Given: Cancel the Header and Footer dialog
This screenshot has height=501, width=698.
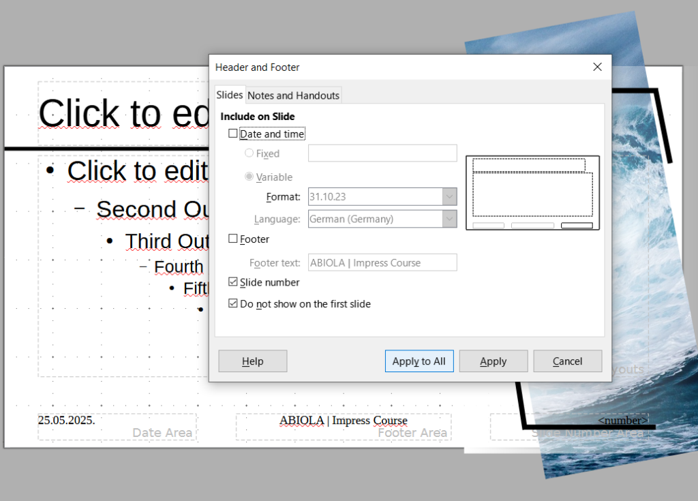Looking at the screenshot, I should (567, 361).
